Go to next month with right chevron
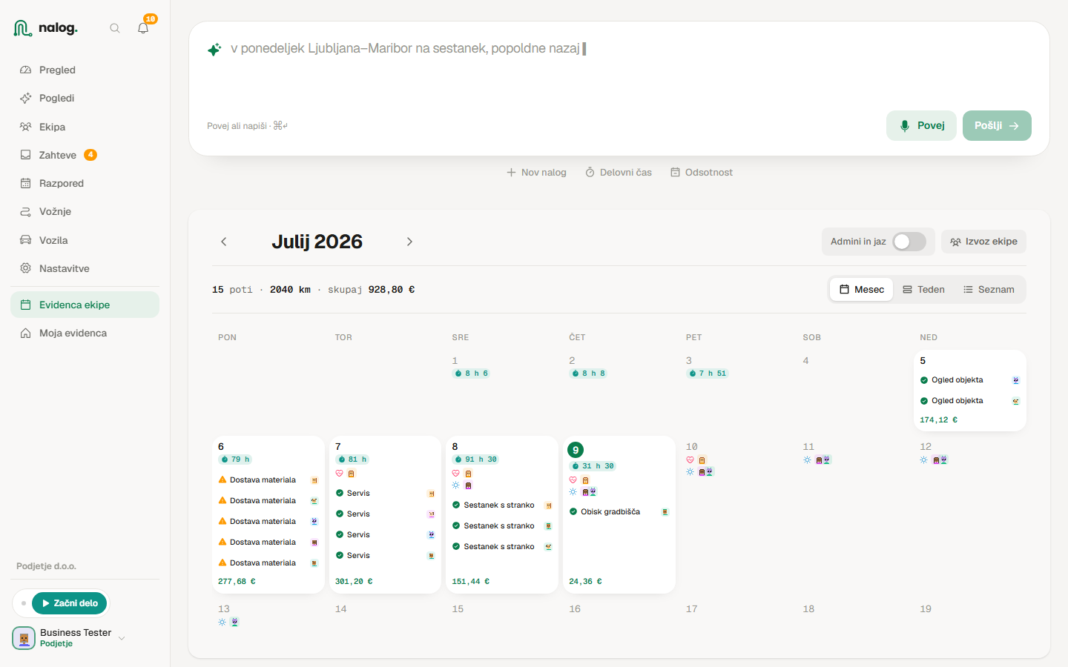The height and width of the screenshot is (667, 1068). pyautogui.click(x=409, y=242)
